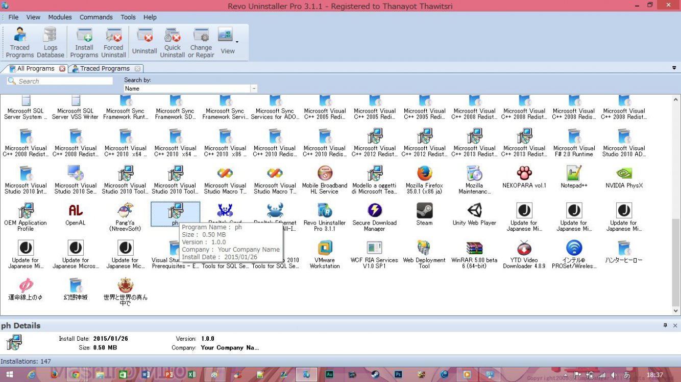
Task: Select the Notepad++ program icon
Action: coord(574,173)
